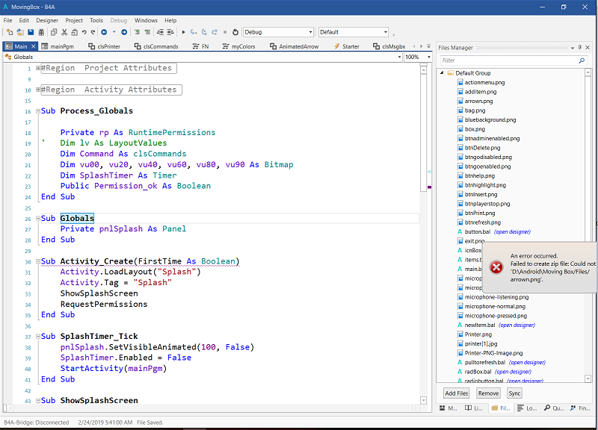This screenshot has width=598, height=430.
Task: Select microphone-listening.png in the file list
Action: coord(496,297)
